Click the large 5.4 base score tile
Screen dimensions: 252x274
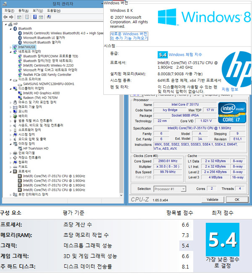coord(223,240)
